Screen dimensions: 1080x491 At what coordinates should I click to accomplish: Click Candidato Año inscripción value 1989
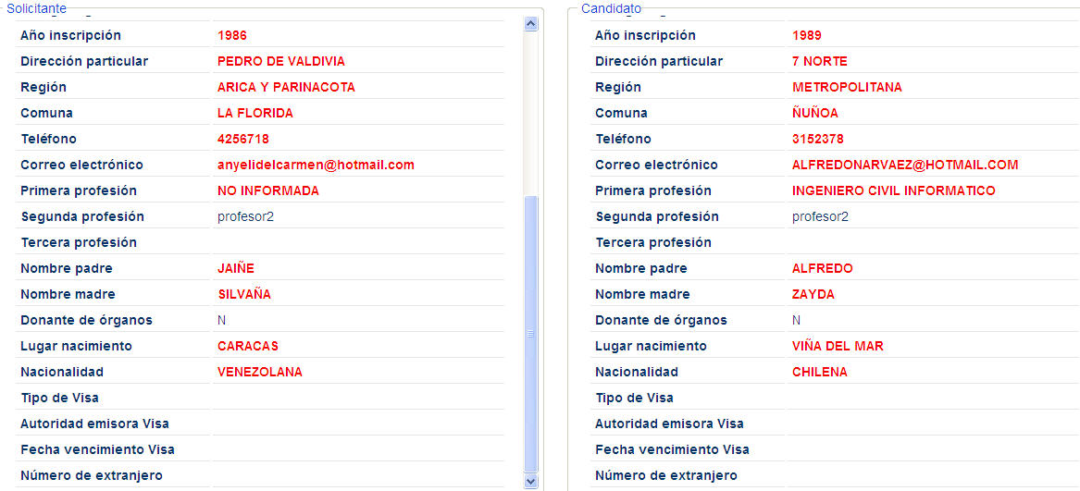807,35
